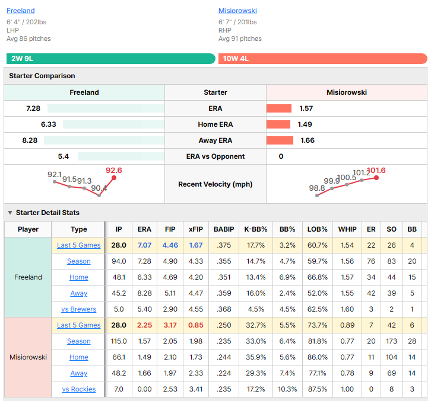Click the K-BB% column header

256,229
